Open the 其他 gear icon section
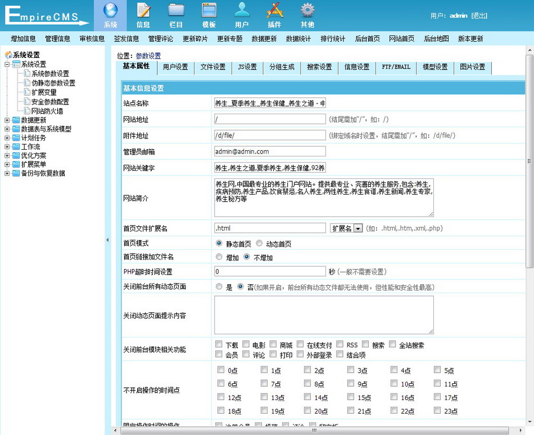534x435 pixels. tap(307, 16)
